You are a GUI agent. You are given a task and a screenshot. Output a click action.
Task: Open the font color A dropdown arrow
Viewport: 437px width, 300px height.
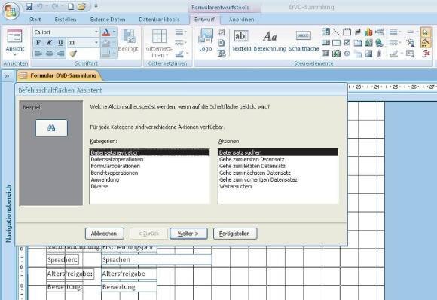[x=114, y=32]
